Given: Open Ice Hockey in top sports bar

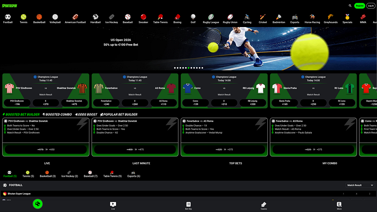Looking at the screenshot, I should (x=112, y=19).
